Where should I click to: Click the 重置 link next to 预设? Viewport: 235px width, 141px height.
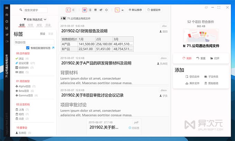[x=51, y=34]
